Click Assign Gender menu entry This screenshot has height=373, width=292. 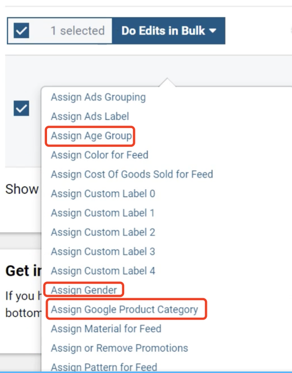84,290
